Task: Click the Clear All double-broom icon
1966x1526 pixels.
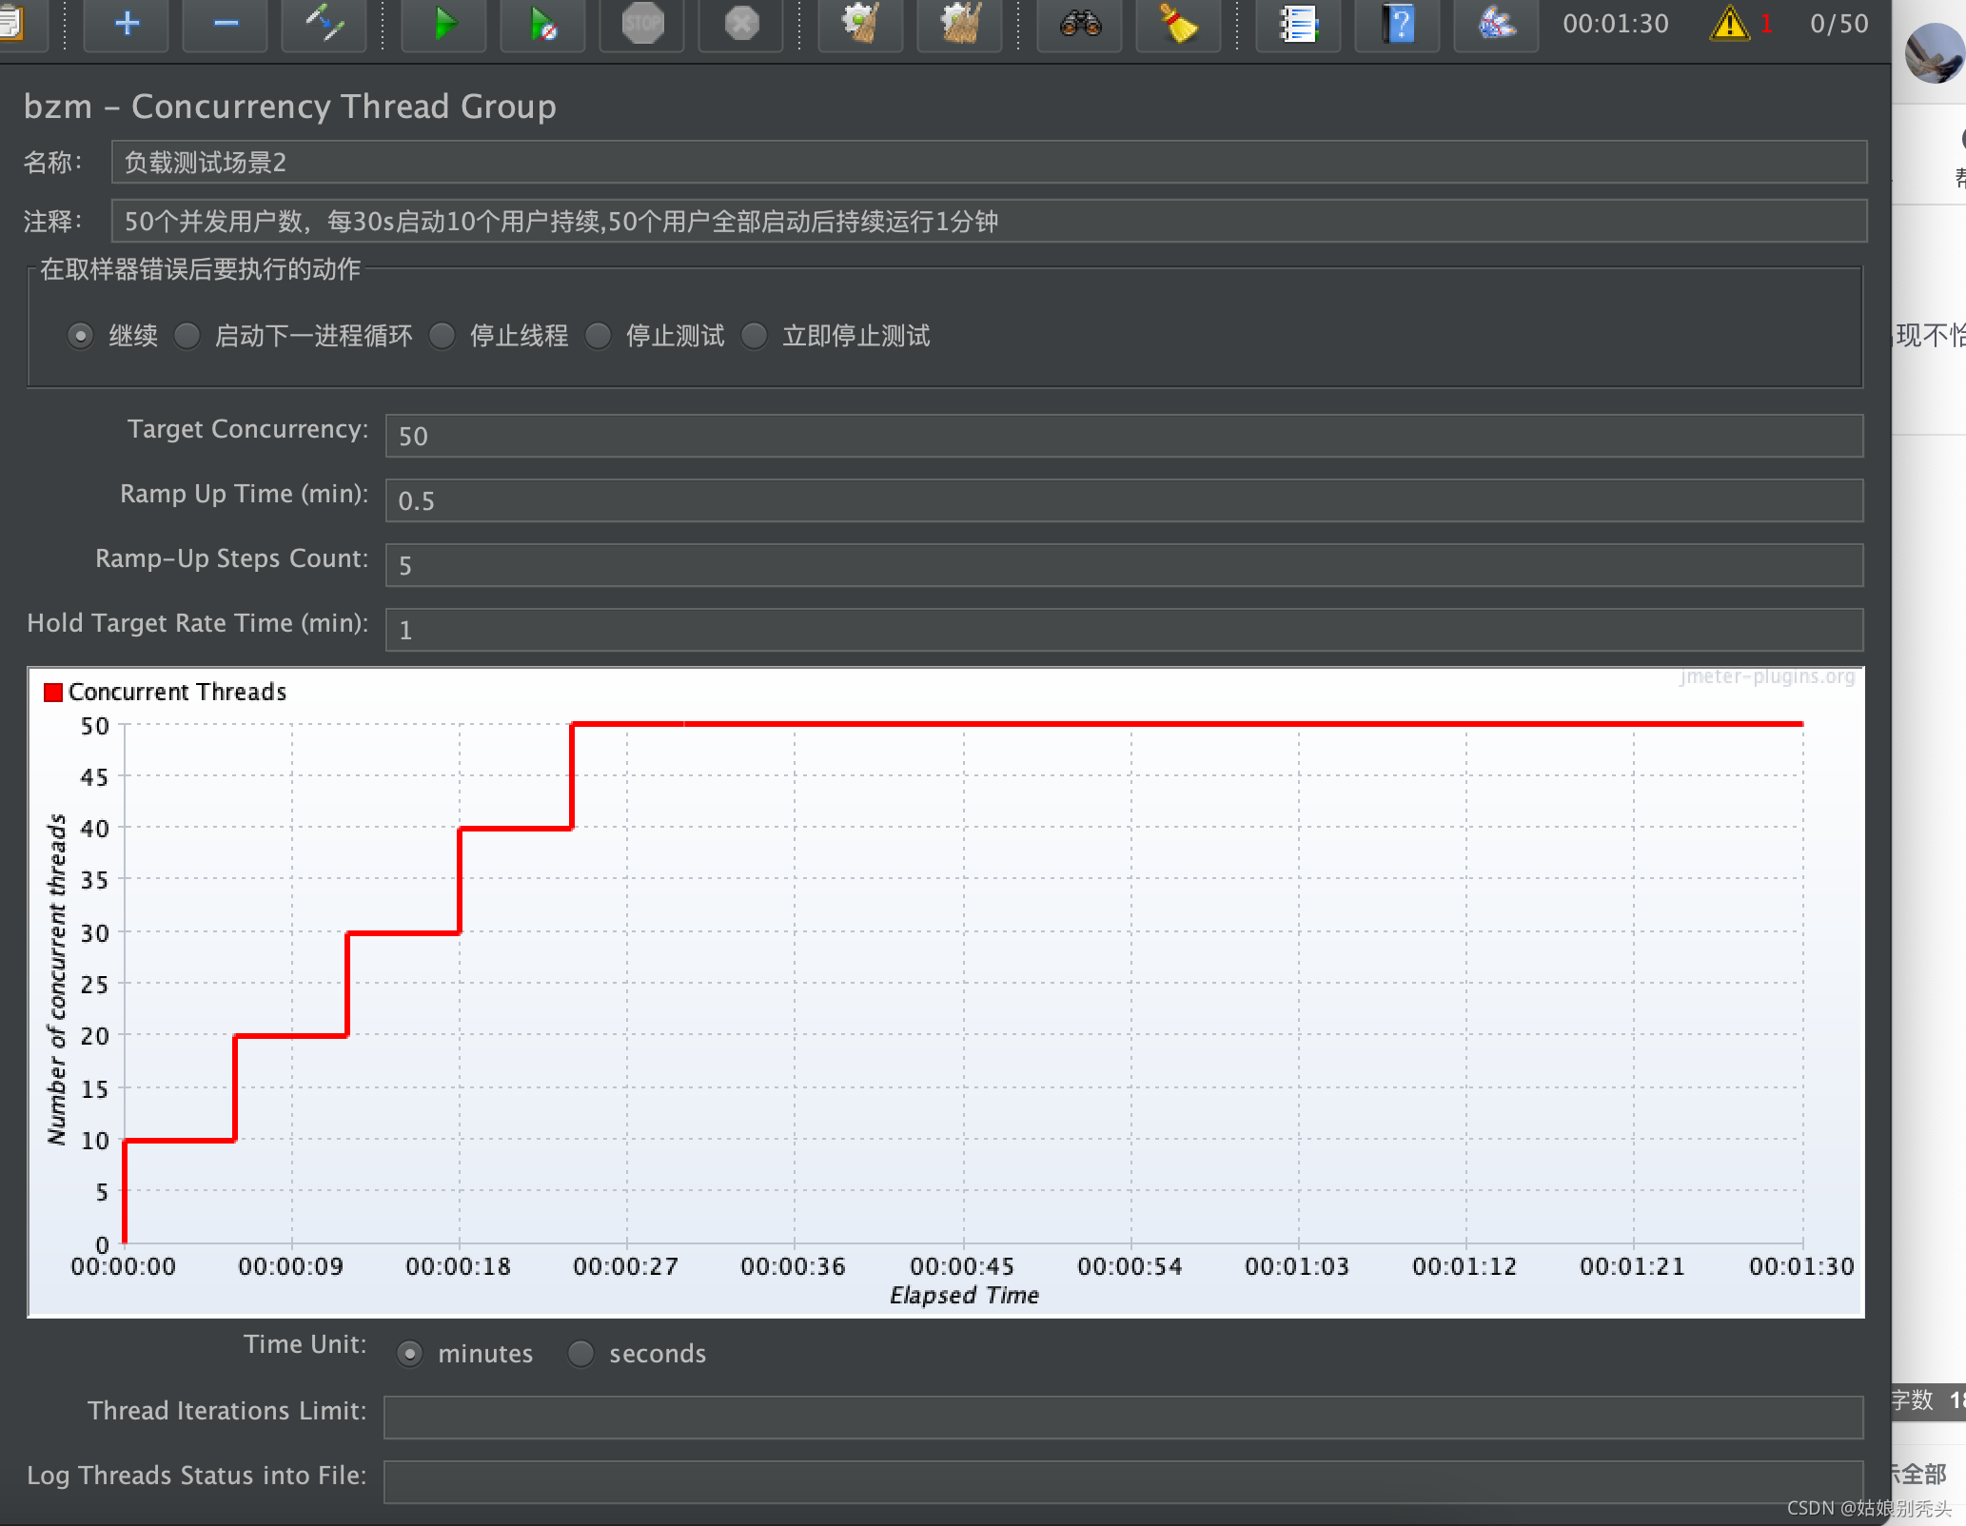Action: [x=959, y=24]
